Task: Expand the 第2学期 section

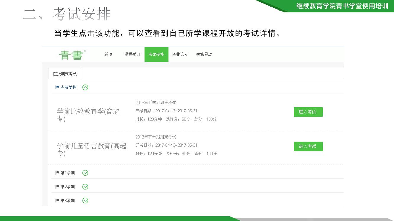Action: coord(85,187)
